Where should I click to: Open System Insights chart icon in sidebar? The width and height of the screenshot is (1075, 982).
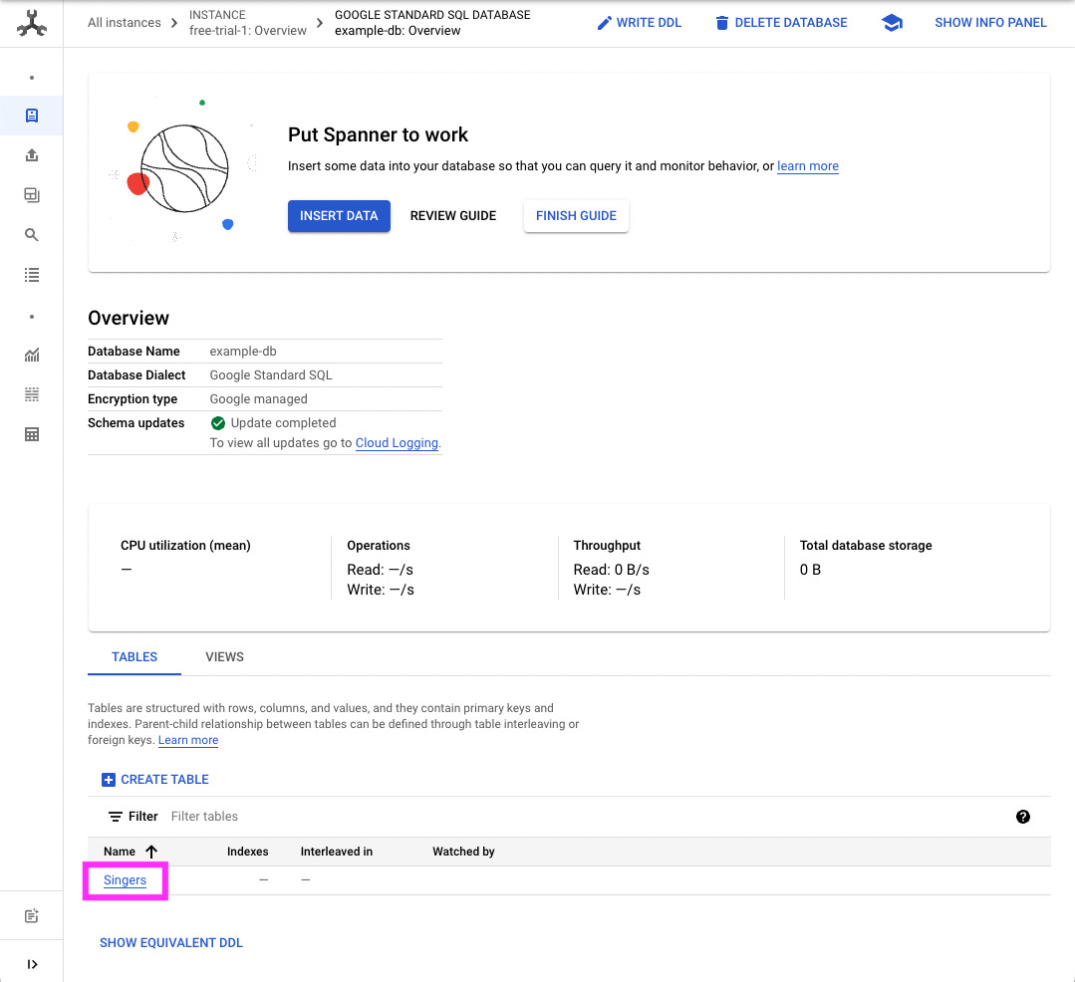click(31, 355)
